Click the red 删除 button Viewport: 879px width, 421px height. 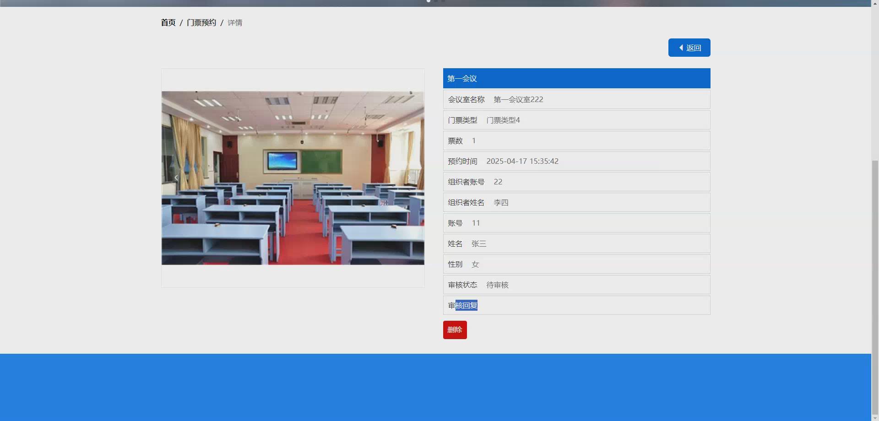[455, 329]
